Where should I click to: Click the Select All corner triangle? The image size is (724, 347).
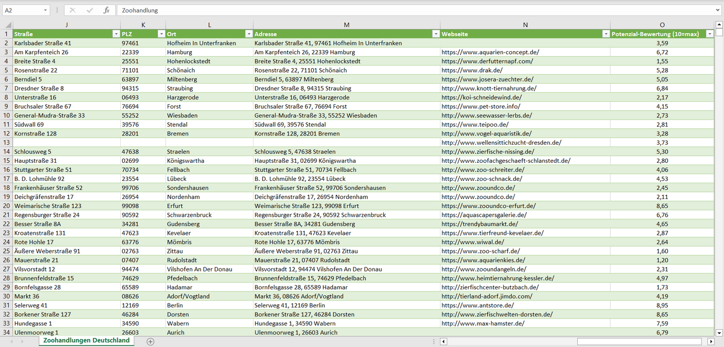[8, 25]
